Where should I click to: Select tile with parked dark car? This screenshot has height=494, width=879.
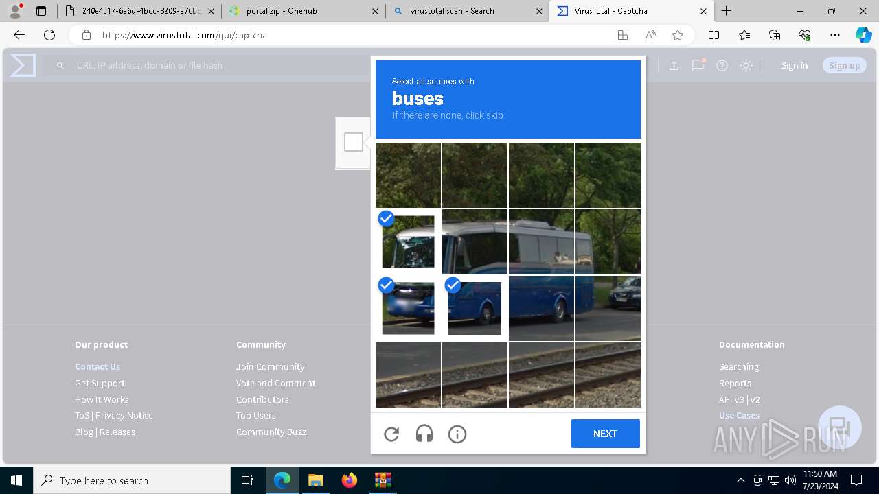click(608, 308)
